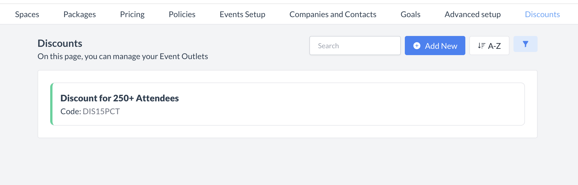Open the Packages tab
Image resolution: width=578 pixels, height=185 pixels.
[79, 14]
